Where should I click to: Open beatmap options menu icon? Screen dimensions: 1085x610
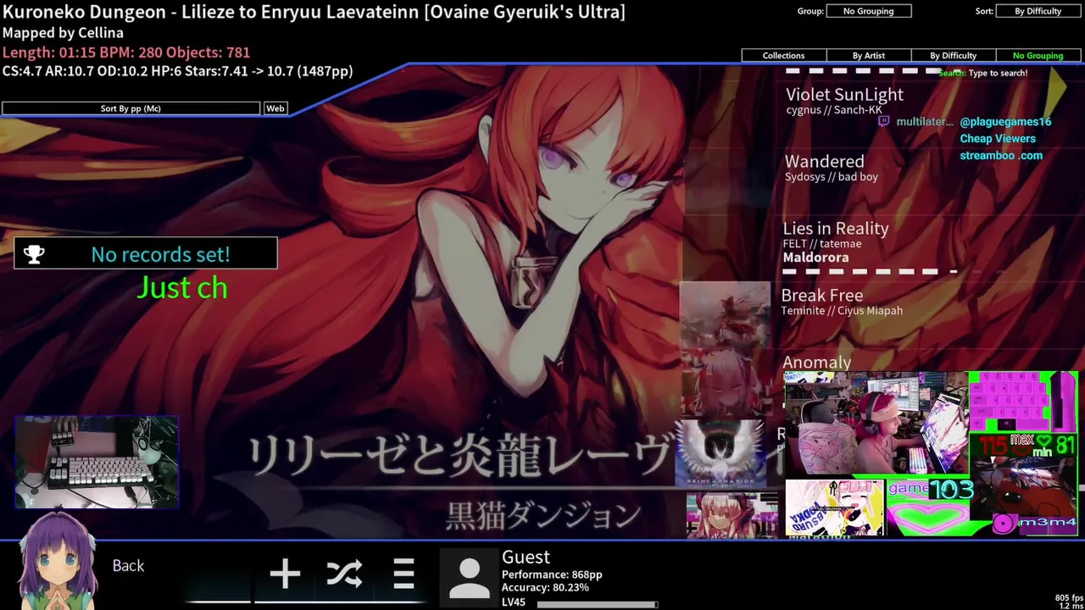[x=403, y=574]
